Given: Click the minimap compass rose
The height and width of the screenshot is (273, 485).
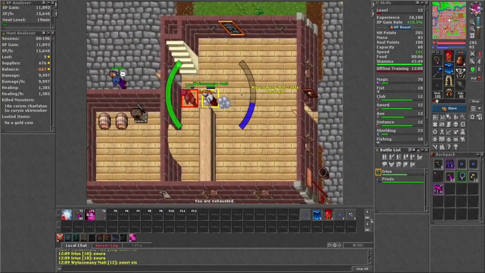Looking at the screenshot, I should tap(476, 8).
